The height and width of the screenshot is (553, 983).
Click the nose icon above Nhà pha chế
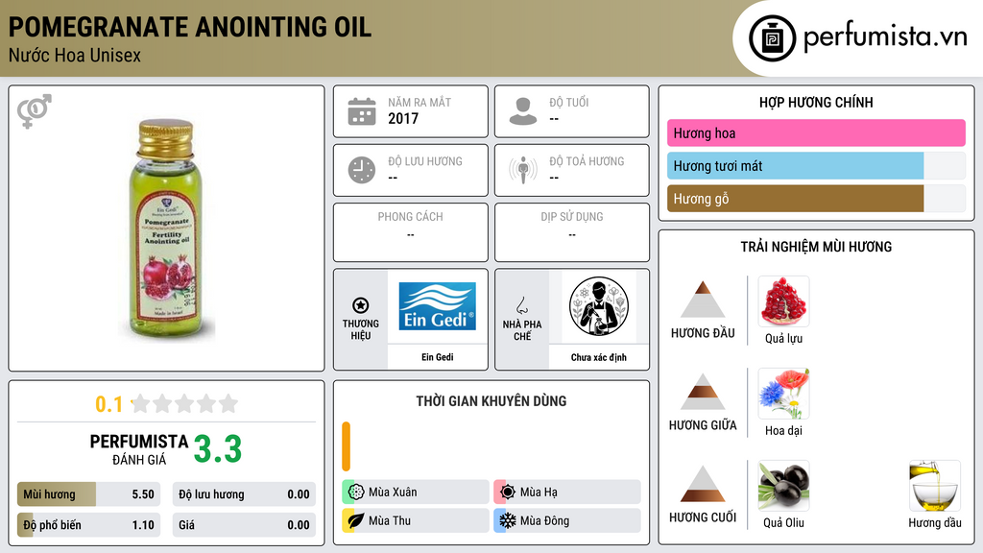pyautogui.click(x=521, y=305)
